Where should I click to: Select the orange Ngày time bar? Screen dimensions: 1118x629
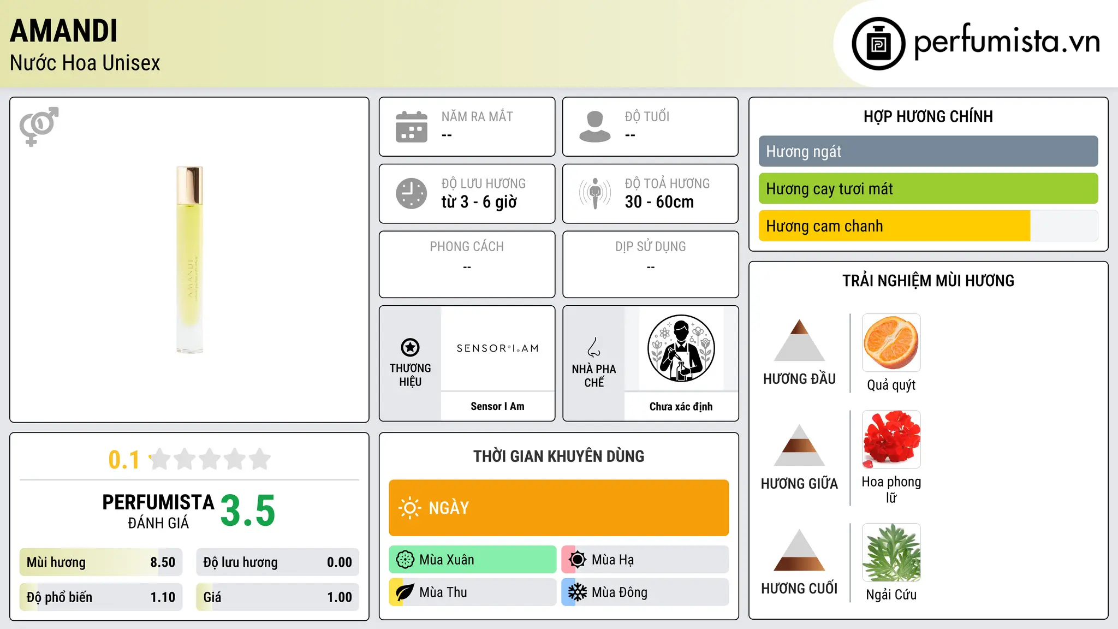coord(559,508)
